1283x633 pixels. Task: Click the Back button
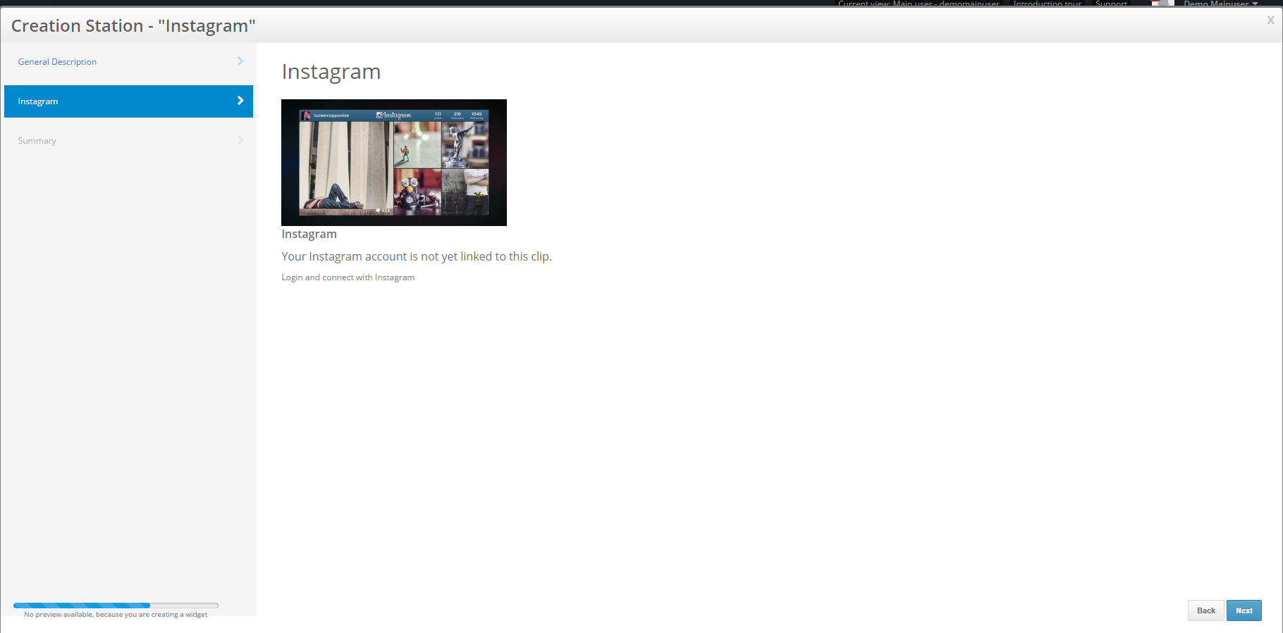pyautogui.click(x=1205, y=610)
